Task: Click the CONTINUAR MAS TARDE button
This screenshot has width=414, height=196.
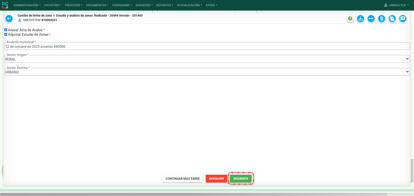Action: (183, 178)
